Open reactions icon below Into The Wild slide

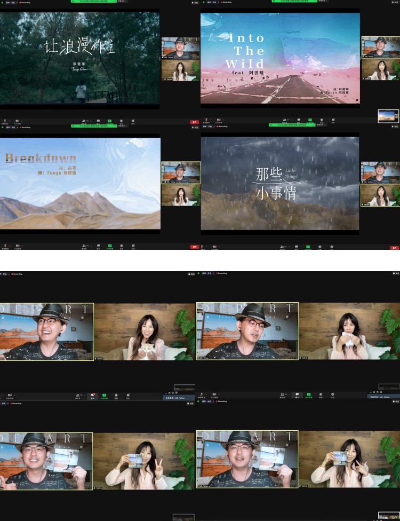[333, 120]
